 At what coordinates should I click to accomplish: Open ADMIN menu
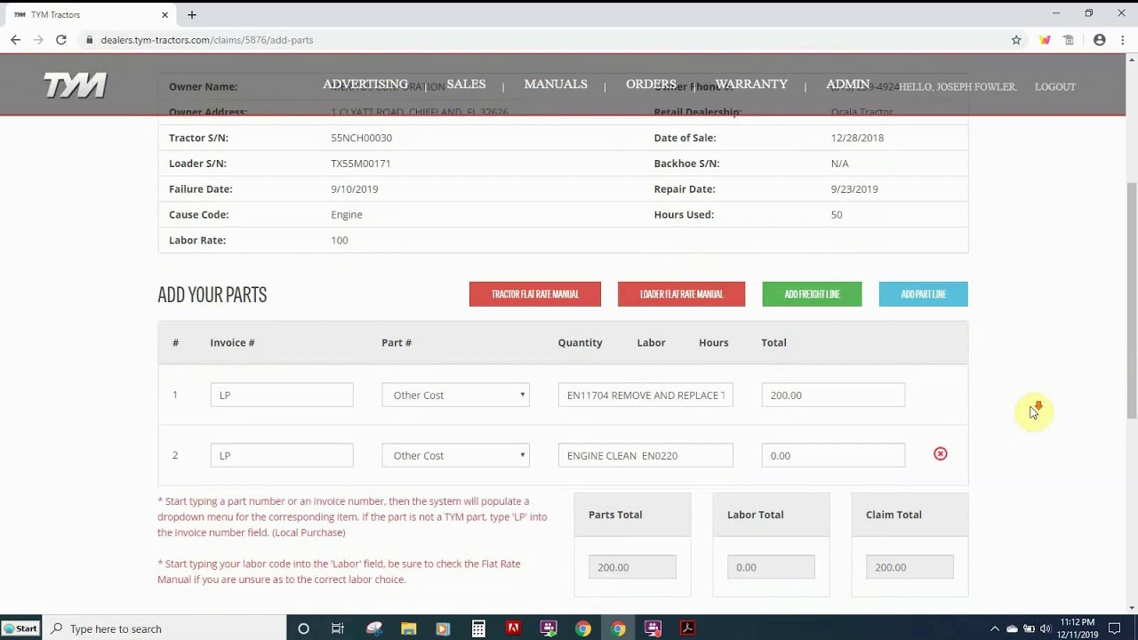pos(848,84)
